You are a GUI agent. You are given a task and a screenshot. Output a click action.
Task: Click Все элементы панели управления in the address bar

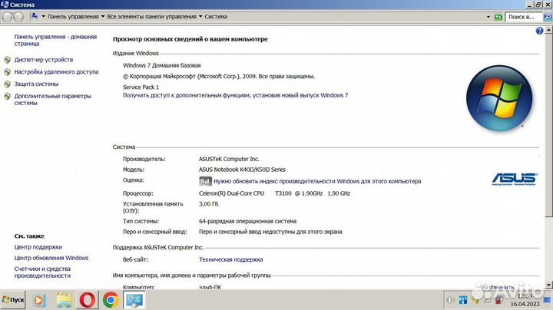pyautogui.click(x=151, y=17)
